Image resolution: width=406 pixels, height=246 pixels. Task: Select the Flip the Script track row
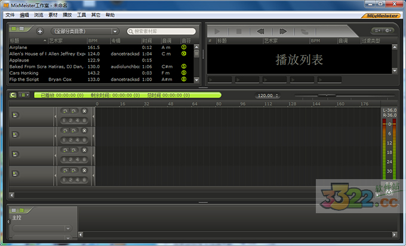pos(101,79)
